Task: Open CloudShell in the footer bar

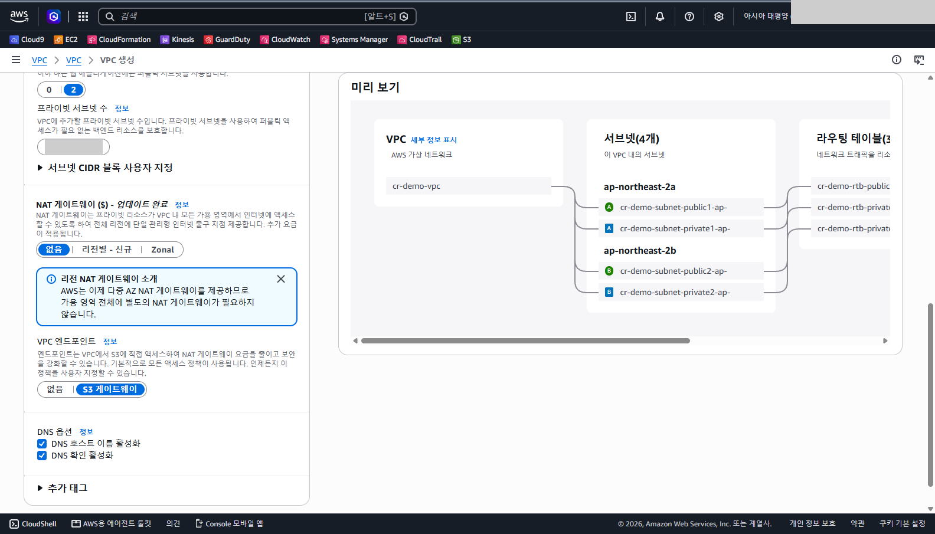Action: [33, 524]
